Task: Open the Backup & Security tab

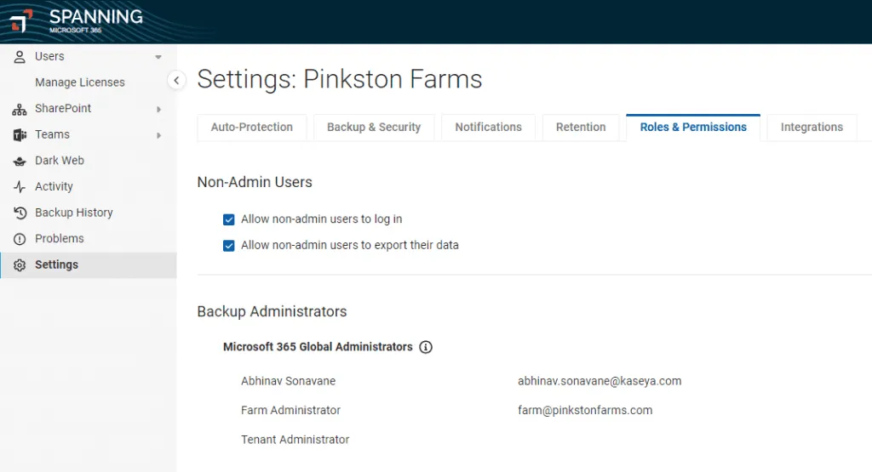Action: pos(374,128)
